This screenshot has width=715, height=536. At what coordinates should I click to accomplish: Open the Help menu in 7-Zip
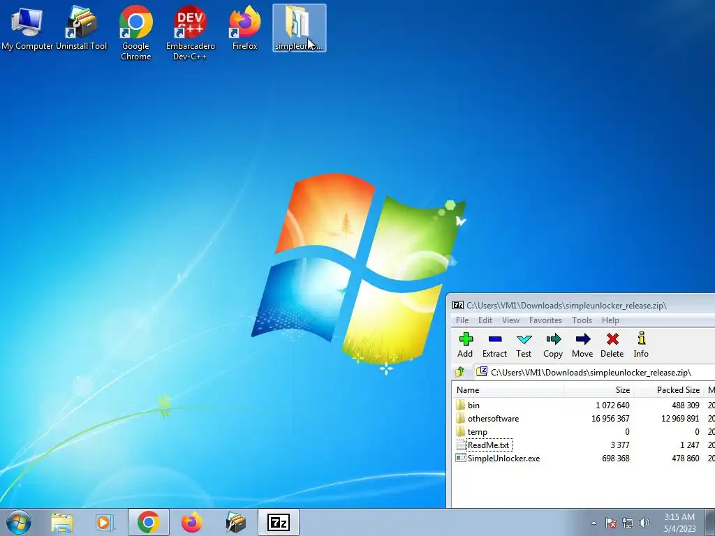click(610, 320)
